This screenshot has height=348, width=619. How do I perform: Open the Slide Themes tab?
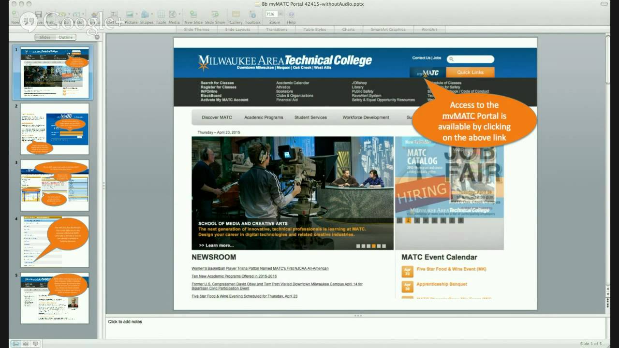coord(197,29)
